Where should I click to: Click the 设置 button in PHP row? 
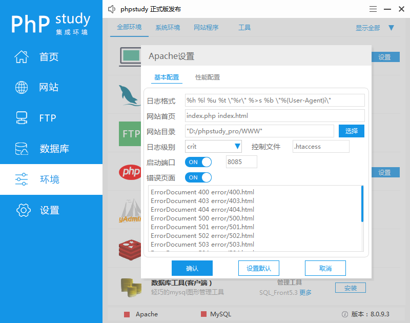pyautogui.click(x=386, y=172)
